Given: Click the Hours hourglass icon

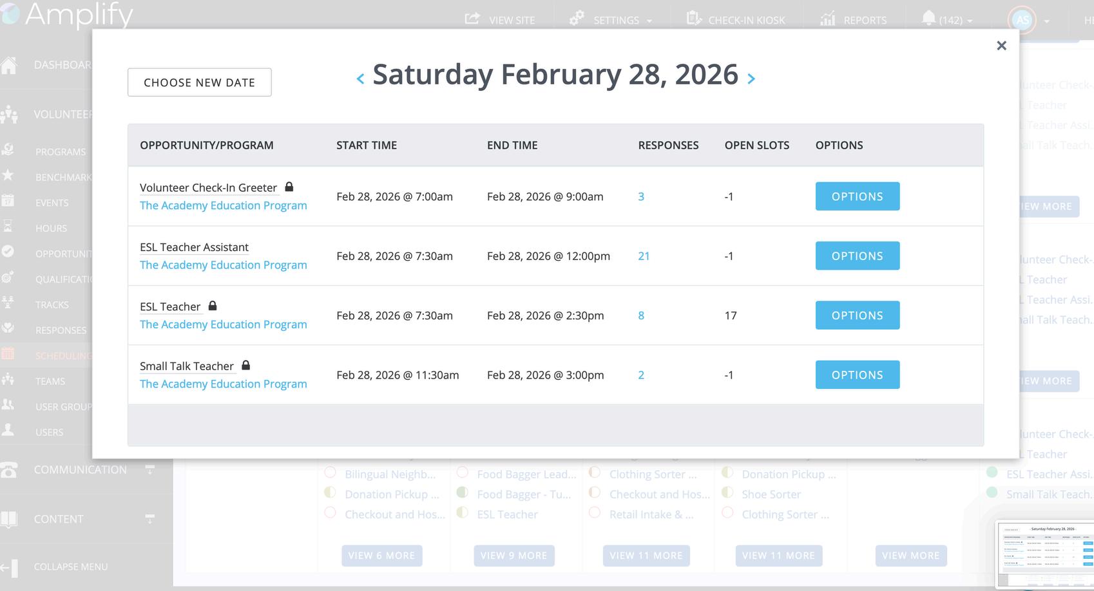Looking at the screenshot, I should click(8, 226).
